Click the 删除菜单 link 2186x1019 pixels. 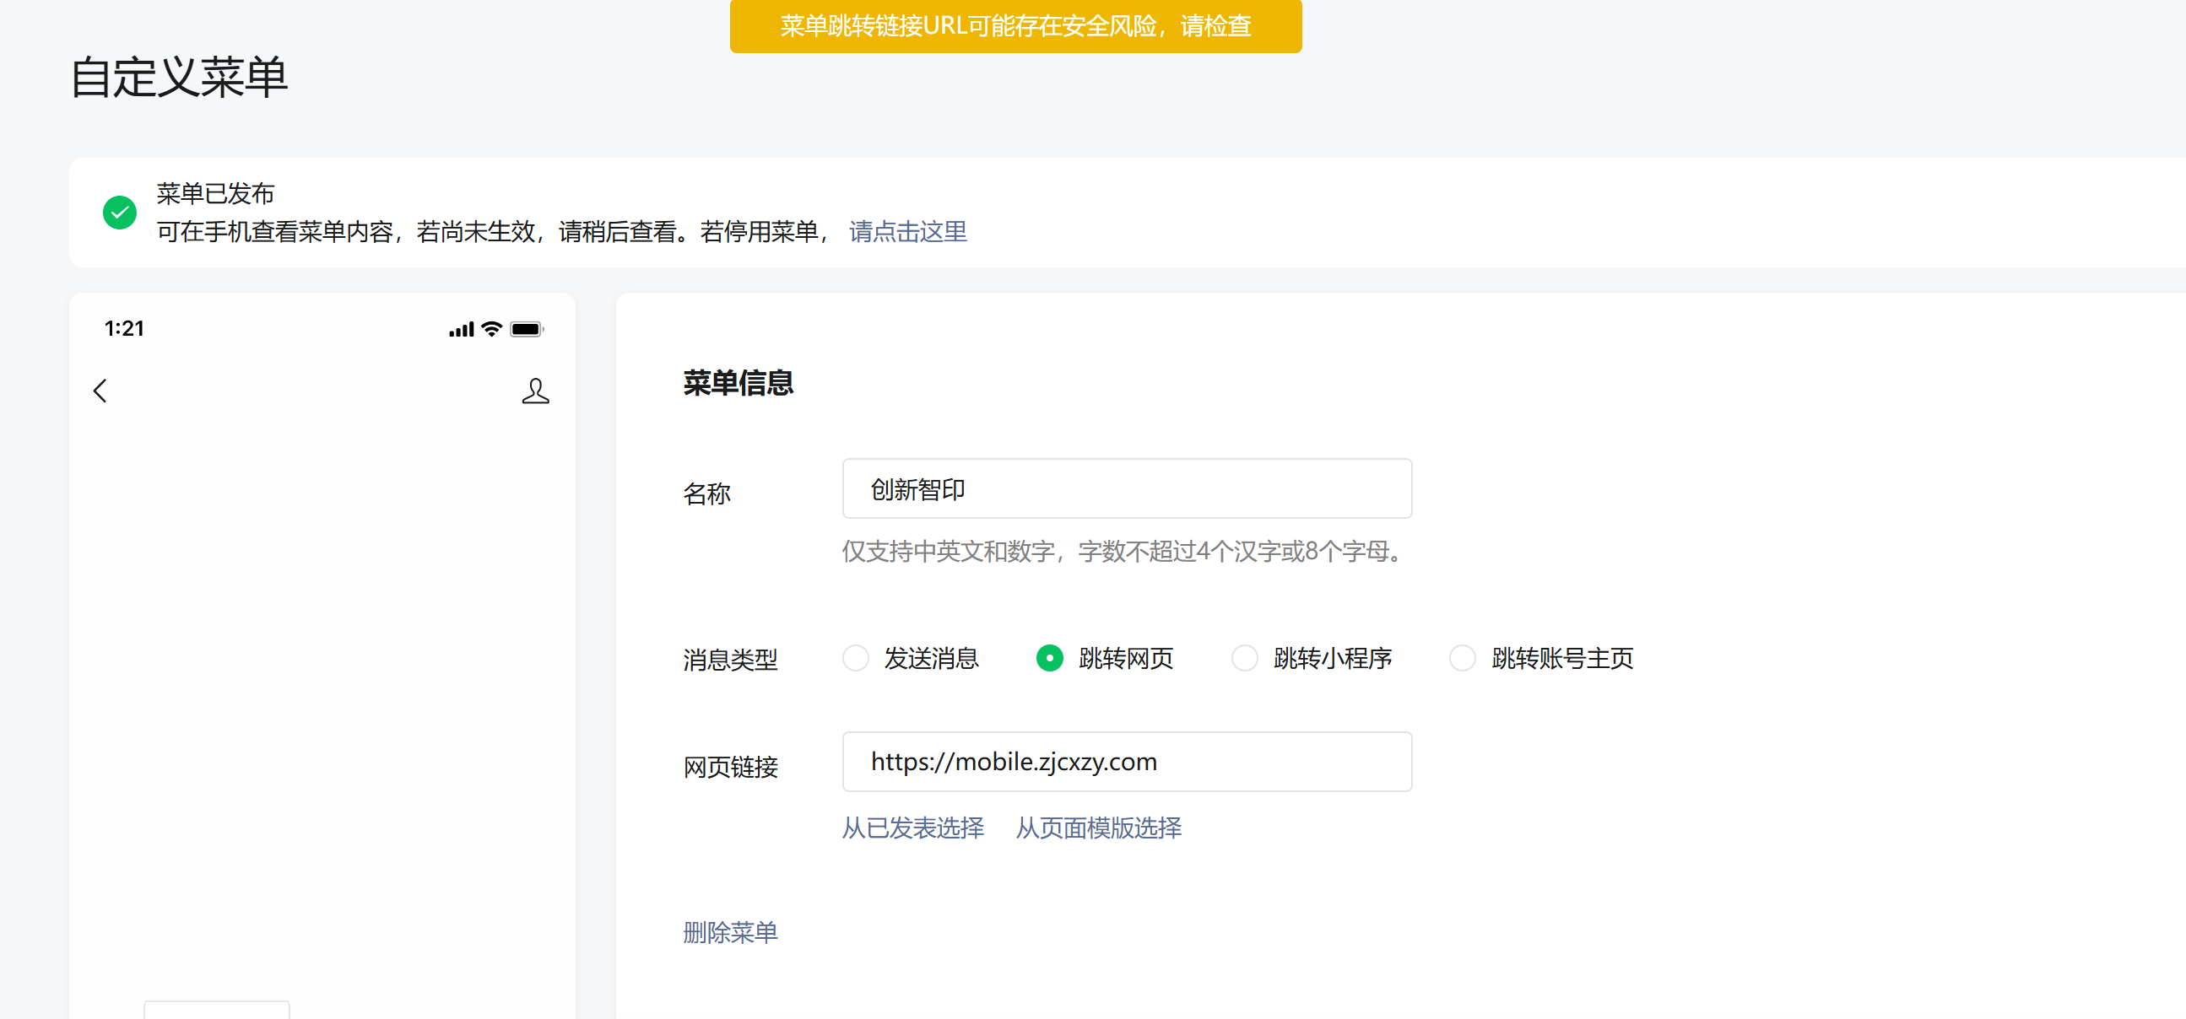click(x=730, y=932)
